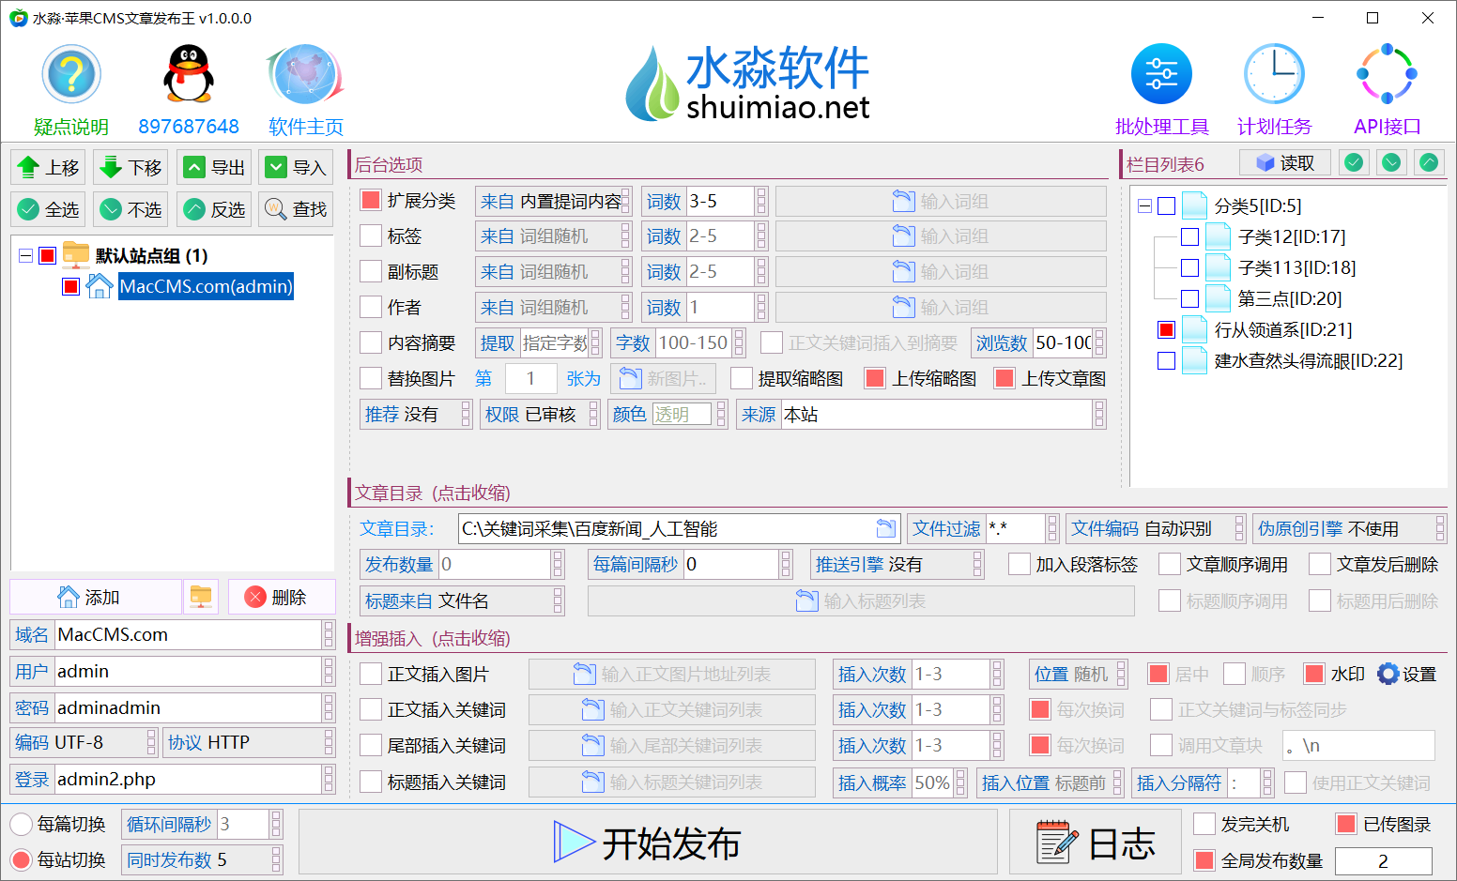Click the 后台选项 section header
The image size is (1457, 881).
click(389, 164)
